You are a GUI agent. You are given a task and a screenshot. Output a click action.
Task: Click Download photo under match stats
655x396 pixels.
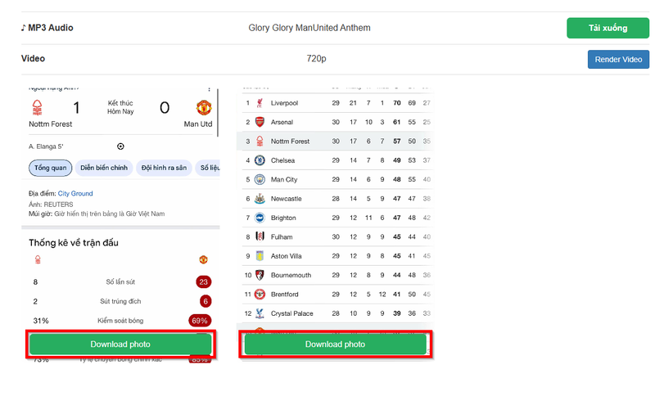[x=120, y=344]
